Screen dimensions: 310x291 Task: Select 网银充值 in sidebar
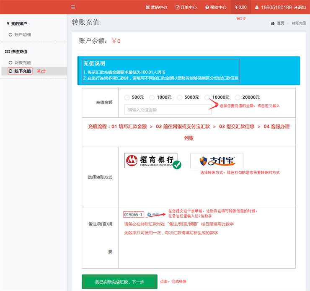(23, 62)
